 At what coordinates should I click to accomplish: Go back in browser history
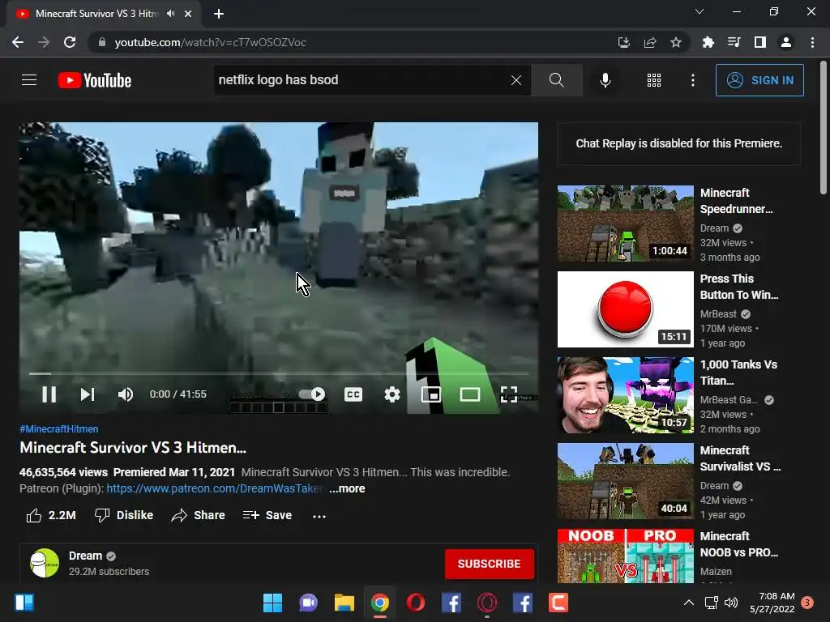[18, 42]
